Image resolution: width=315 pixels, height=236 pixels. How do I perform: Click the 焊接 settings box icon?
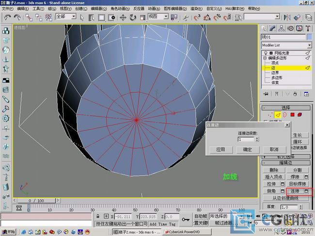[306, 177]
